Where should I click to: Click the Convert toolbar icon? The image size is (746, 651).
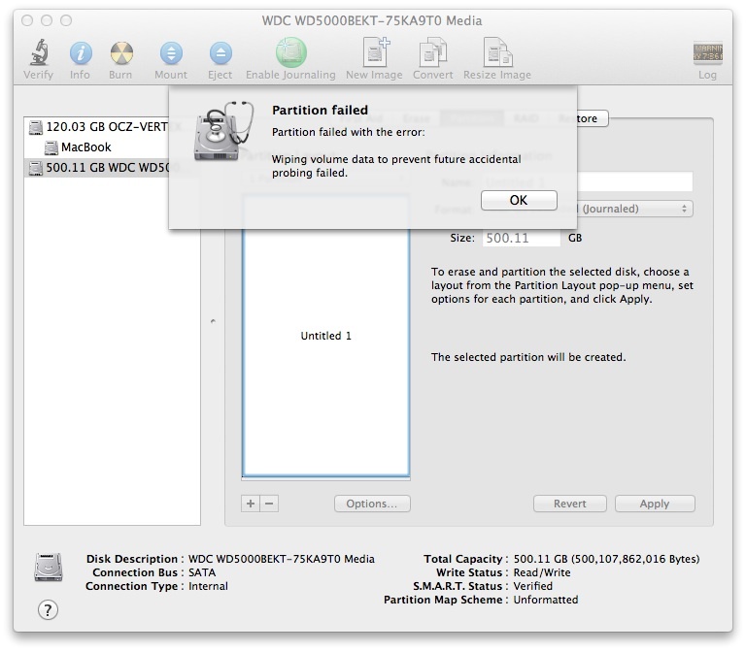[x=432, y=51]
